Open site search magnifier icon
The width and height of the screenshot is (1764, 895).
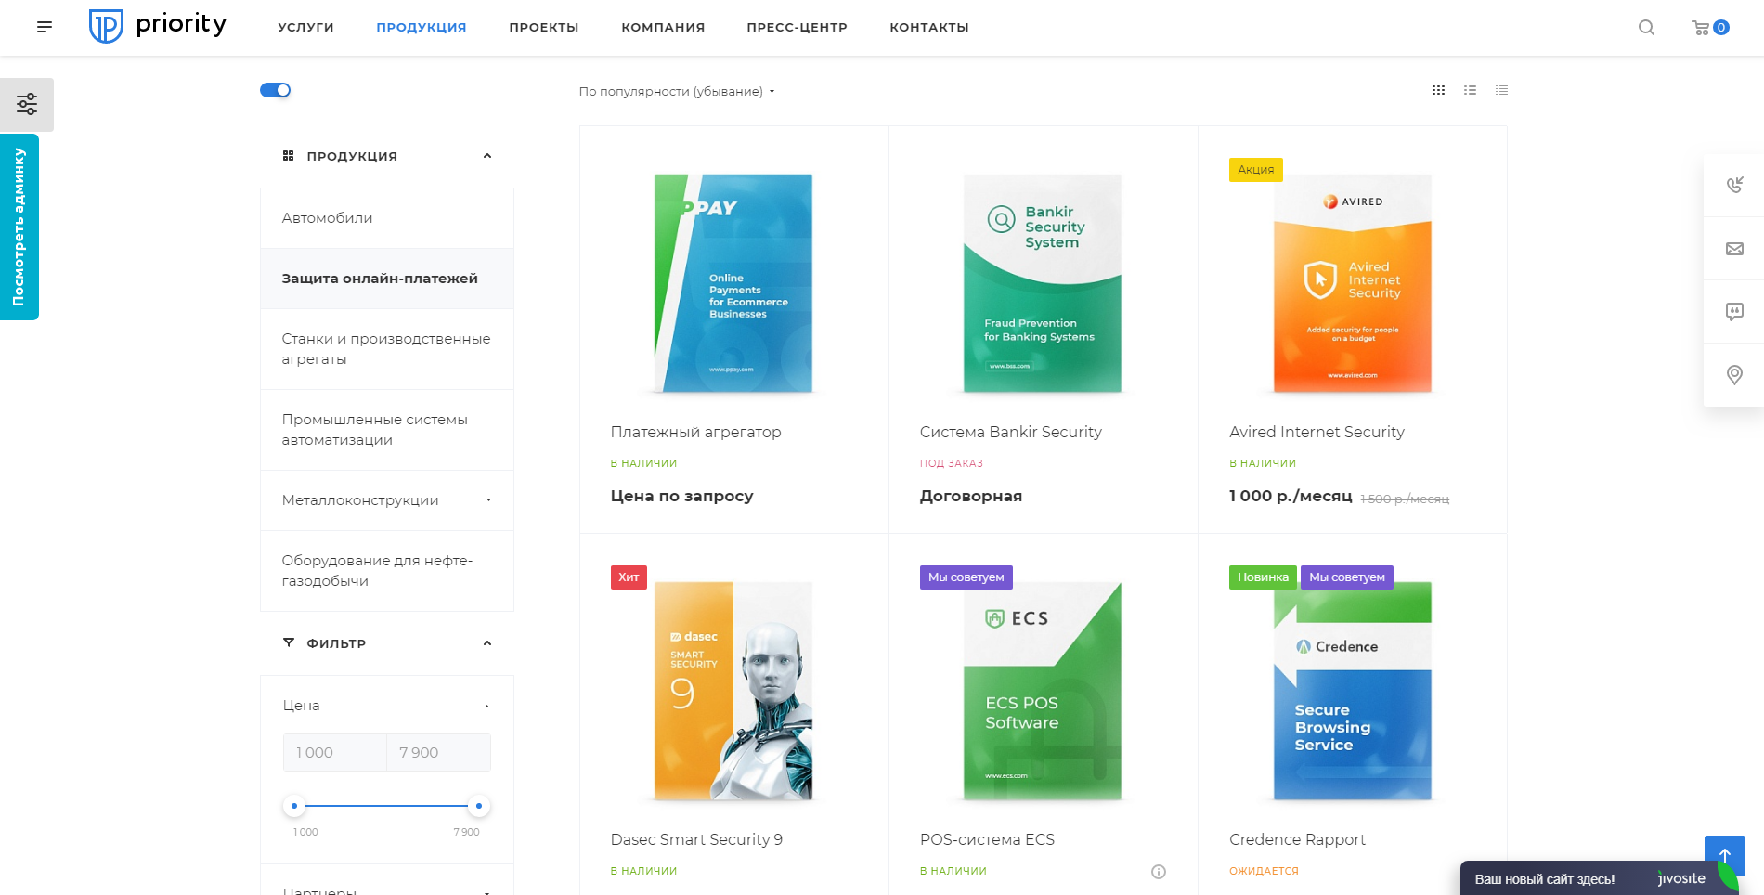pos(1646,28)
